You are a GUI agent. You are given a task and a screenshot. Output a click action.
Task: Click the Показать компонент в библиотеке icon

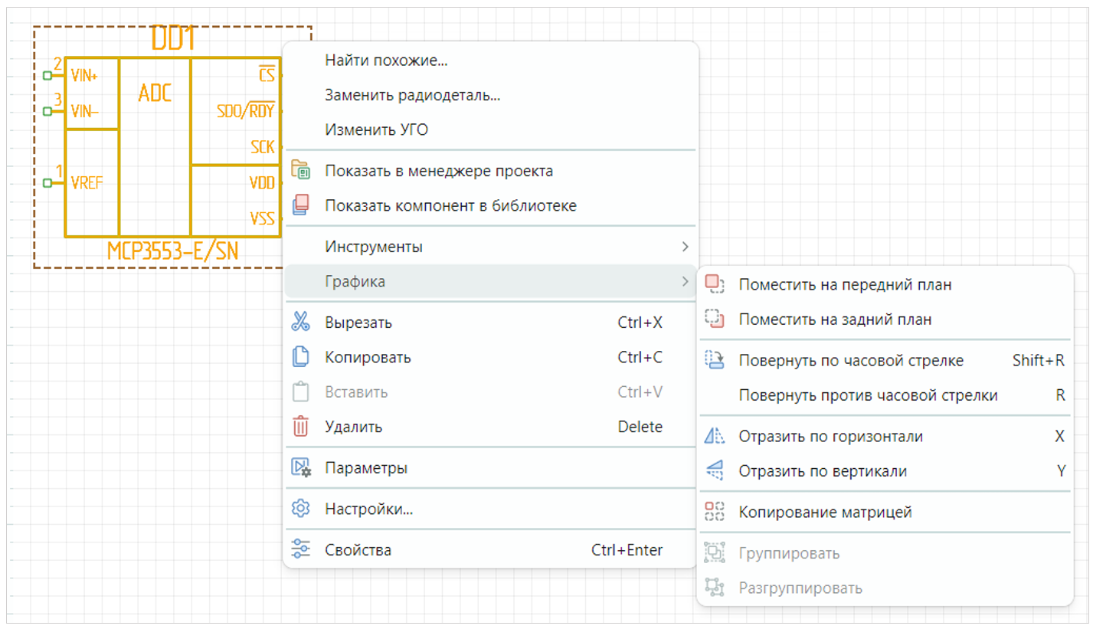point(301,205)
